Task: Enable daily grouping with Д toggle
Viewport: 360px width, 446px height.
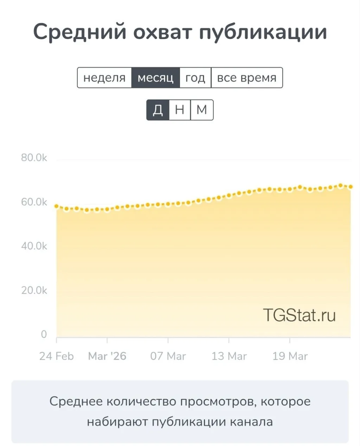Action: [158, 110]
